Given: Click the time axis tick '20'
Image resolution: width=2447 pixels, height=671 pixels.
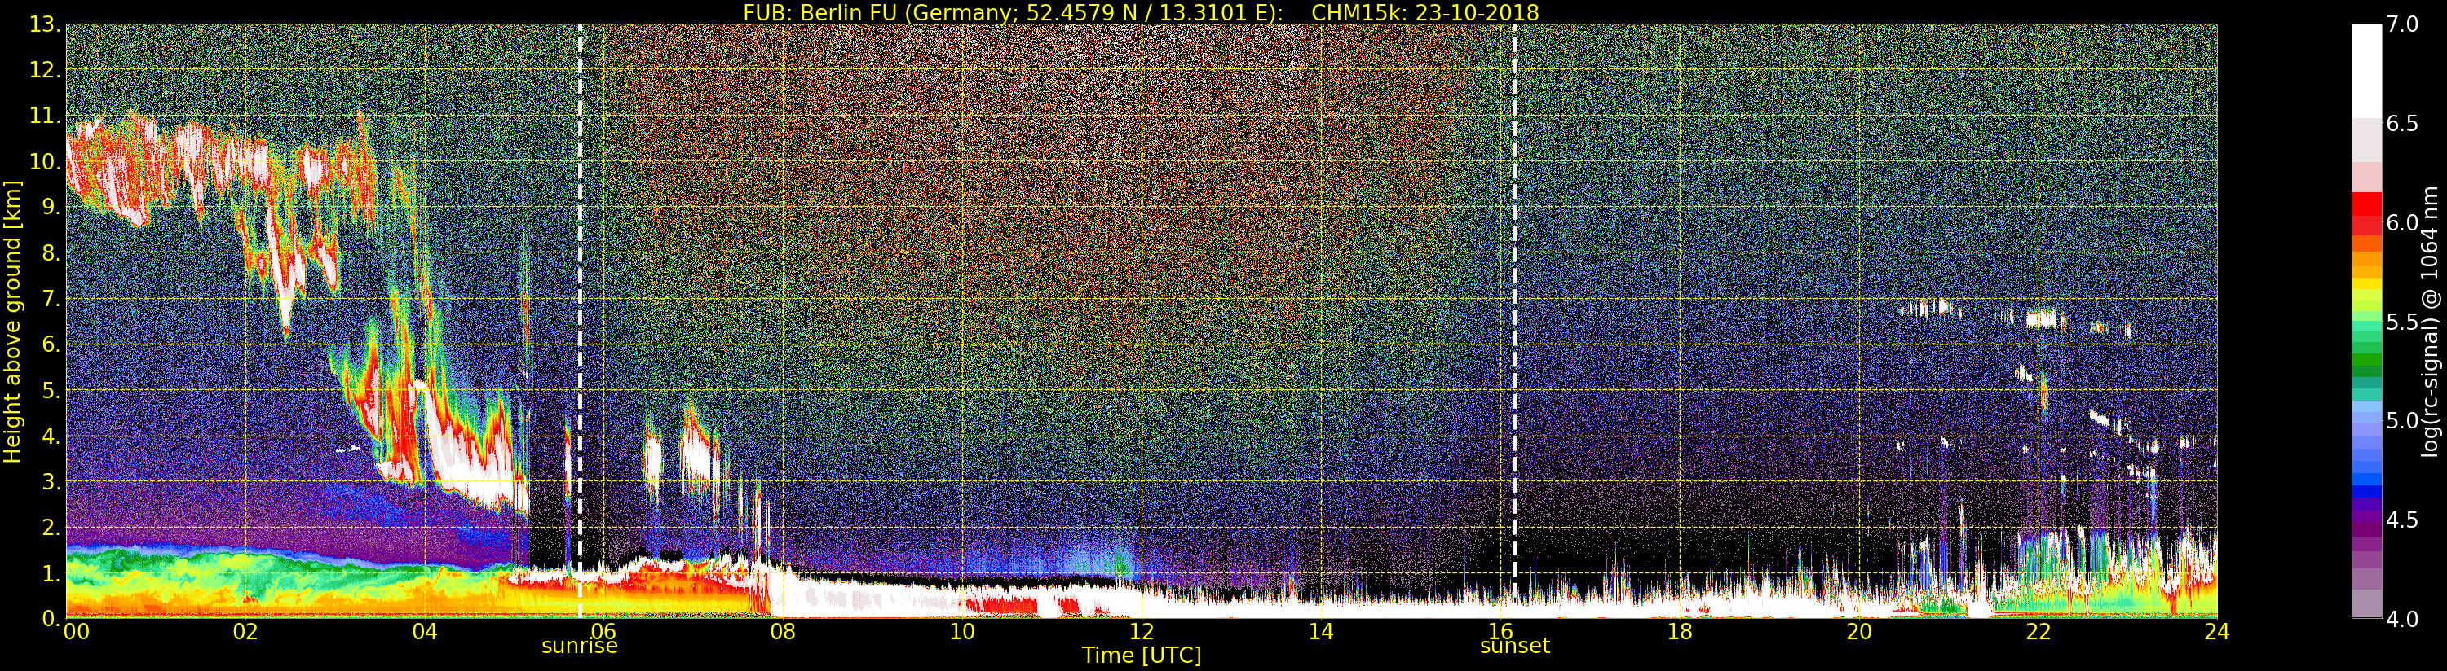Looking at the screenshot, I should coord(1858,631).
